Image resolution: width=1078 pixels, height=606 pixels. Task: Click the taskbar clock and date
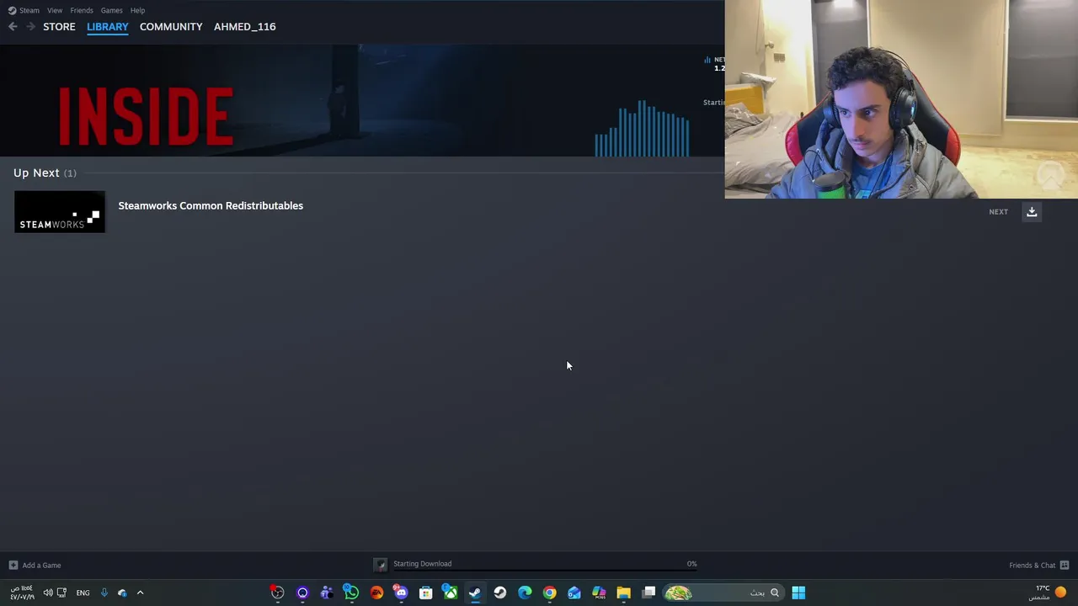point(23,593)
